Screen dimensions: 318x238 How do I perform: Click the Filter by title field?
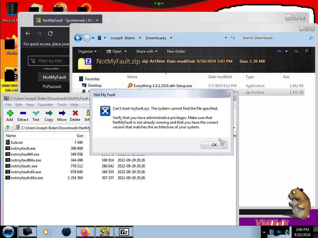(49, 61)
